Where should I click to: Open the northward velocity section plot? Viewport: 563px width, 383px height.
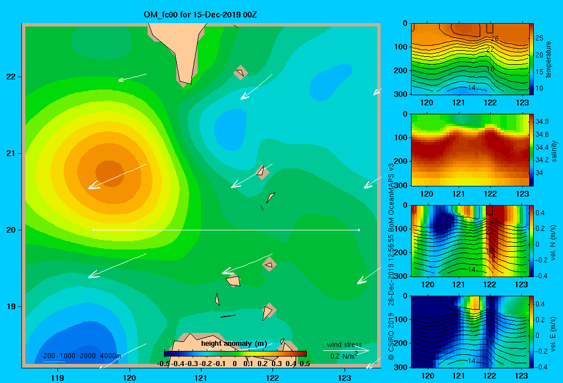470,241
